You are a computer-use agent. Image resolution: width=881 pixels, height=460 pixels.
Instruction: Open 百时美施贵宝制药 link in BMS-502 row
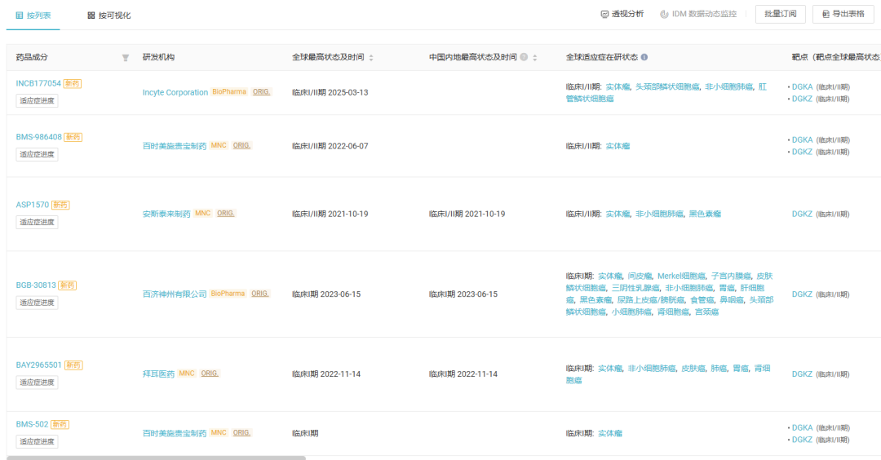point(175,433)
